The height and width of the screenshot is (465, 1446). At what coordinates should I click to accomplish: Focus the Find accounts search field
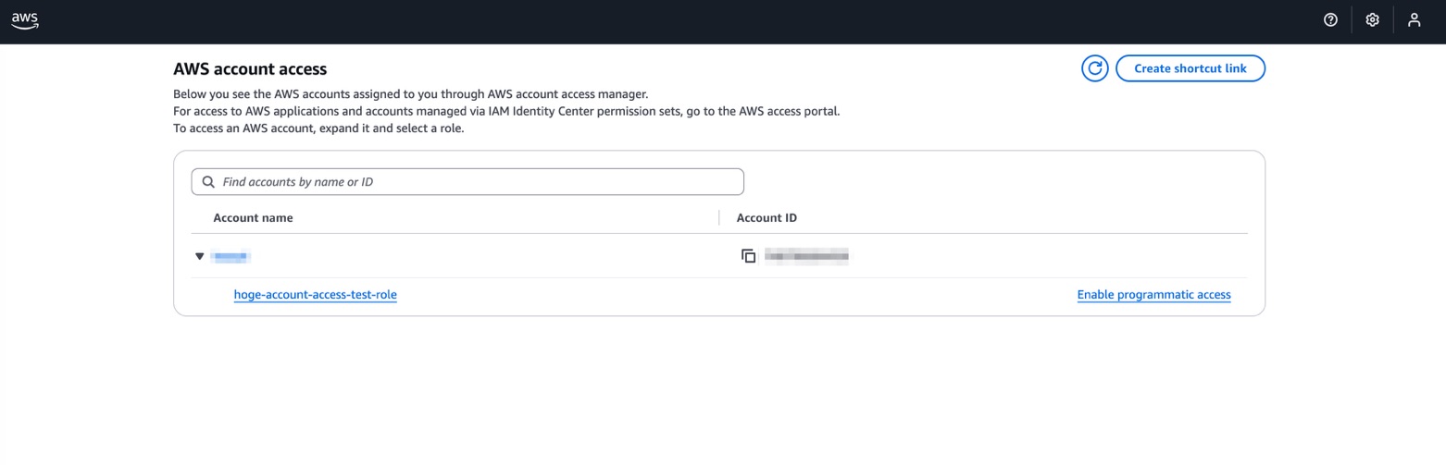pyautogui.click(x=467, y=182)
